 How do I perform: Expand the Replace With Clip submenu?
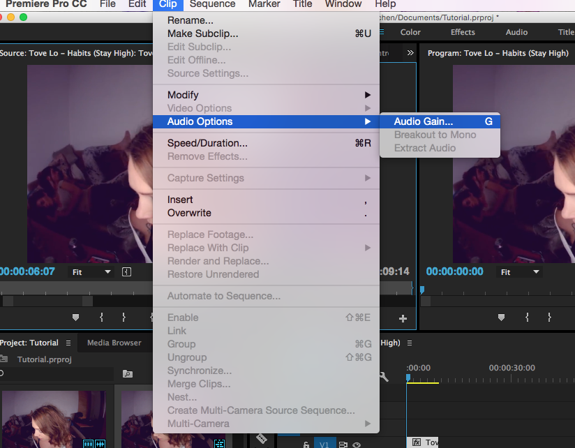[267, 248]
